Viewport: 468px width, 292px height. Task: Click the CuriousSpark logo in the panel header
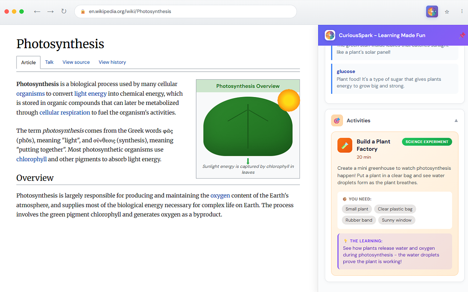pyautogui.click(x=330, y=35)
